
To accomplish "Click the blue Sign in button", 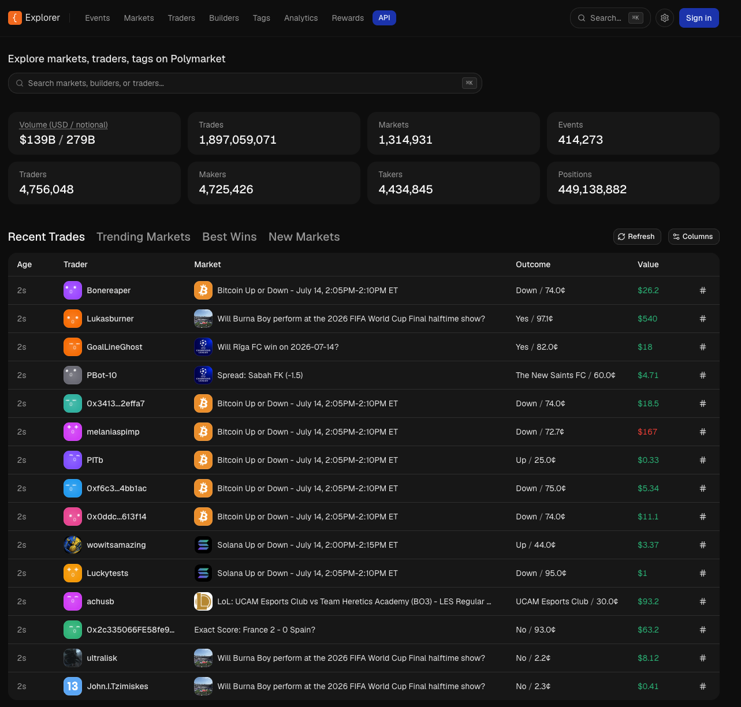I will [699, 18].
